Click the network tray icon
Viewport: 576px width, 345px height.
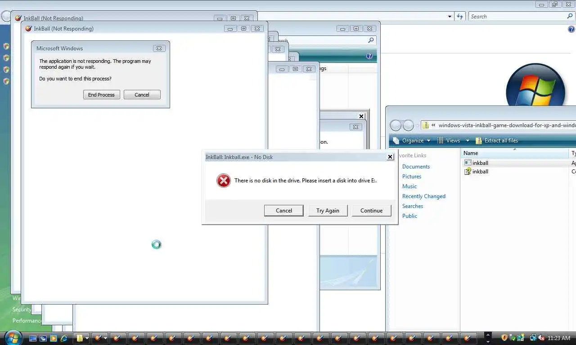click(533, 338)
